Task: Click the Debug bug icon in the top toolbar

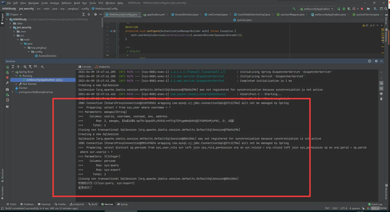Action: (x=344, y=9)
